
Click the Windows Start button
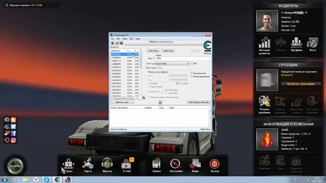pos(4,179)
